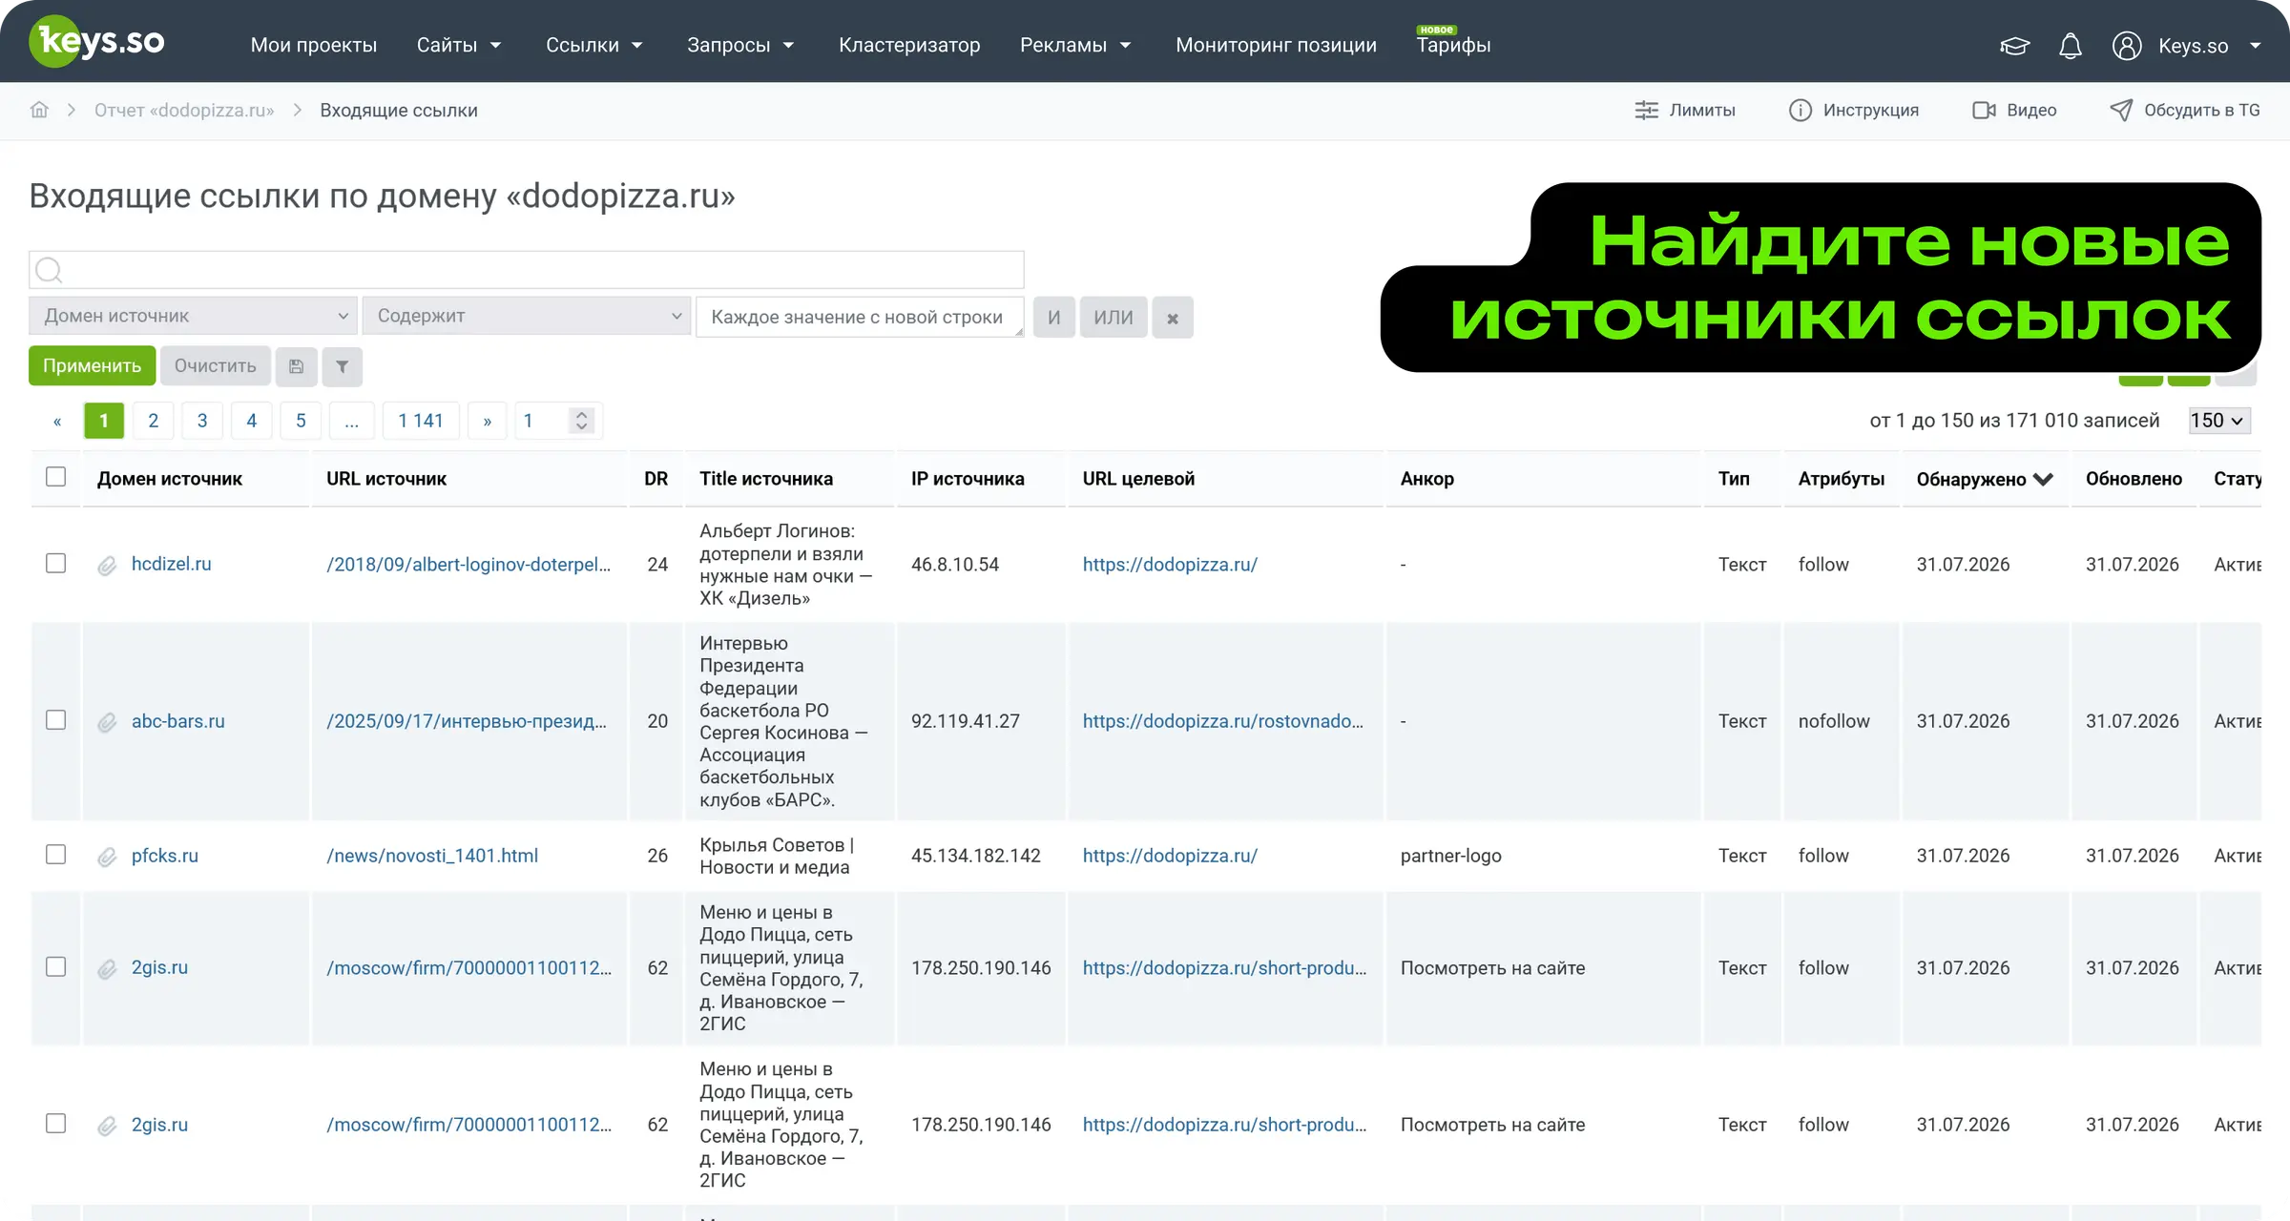Viewport: 2290px width, 1221px height.
Task: Open the Keys.so account dropdown
Action: coord(2209,46)
